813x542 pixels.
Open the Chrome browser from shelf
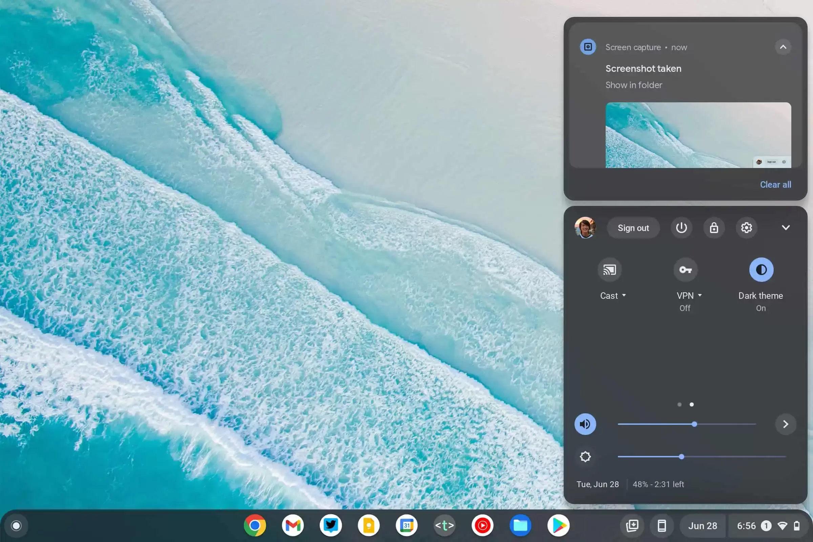click(255, 526)
